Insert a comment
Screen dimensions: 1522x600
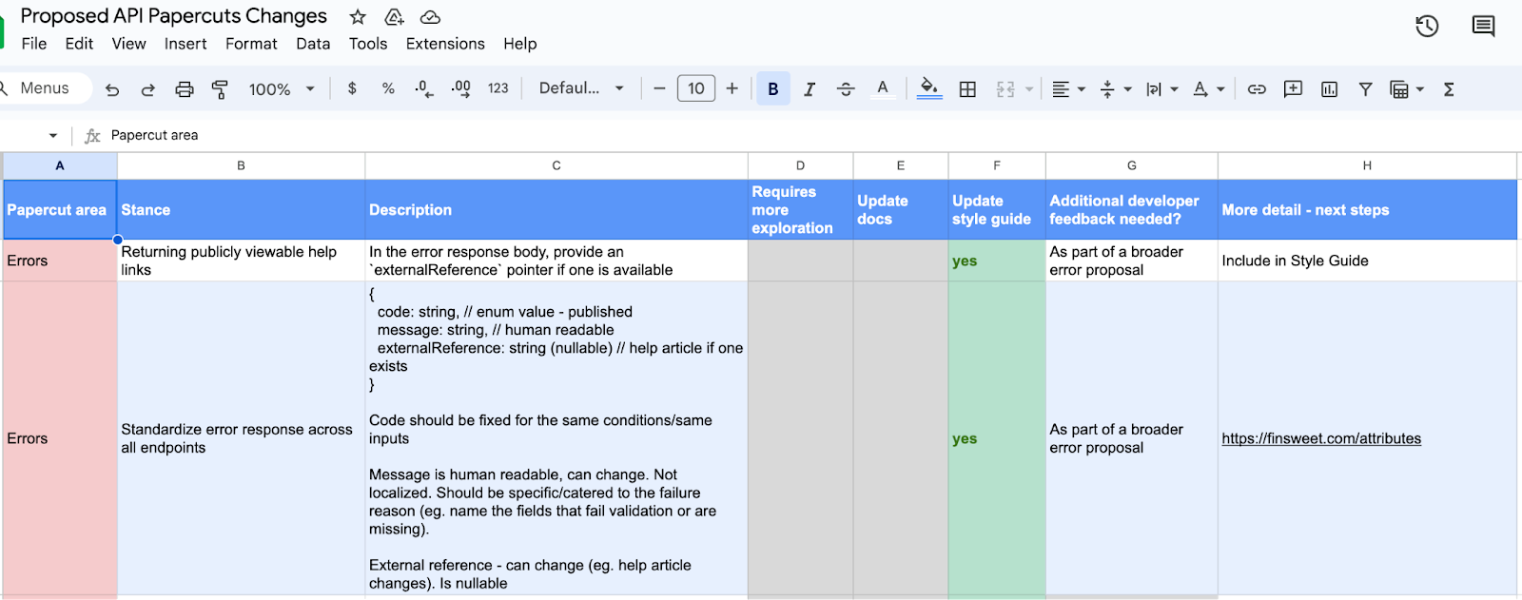pos(1293,89)
